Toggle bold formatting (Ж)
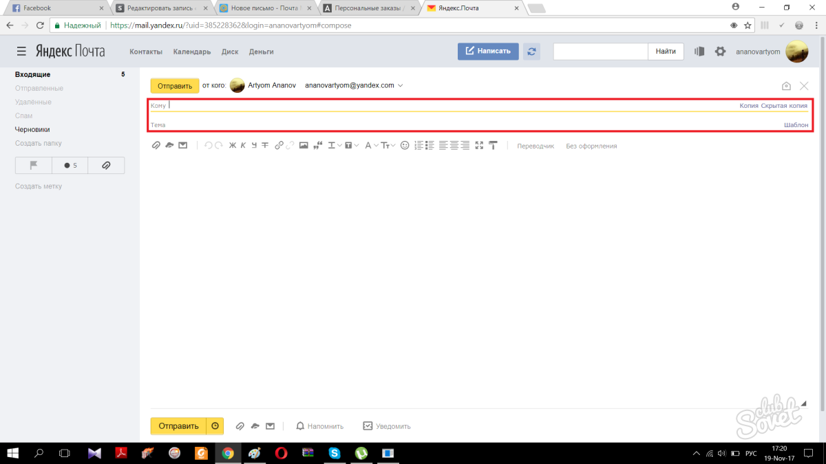 [x=232, y=146]
